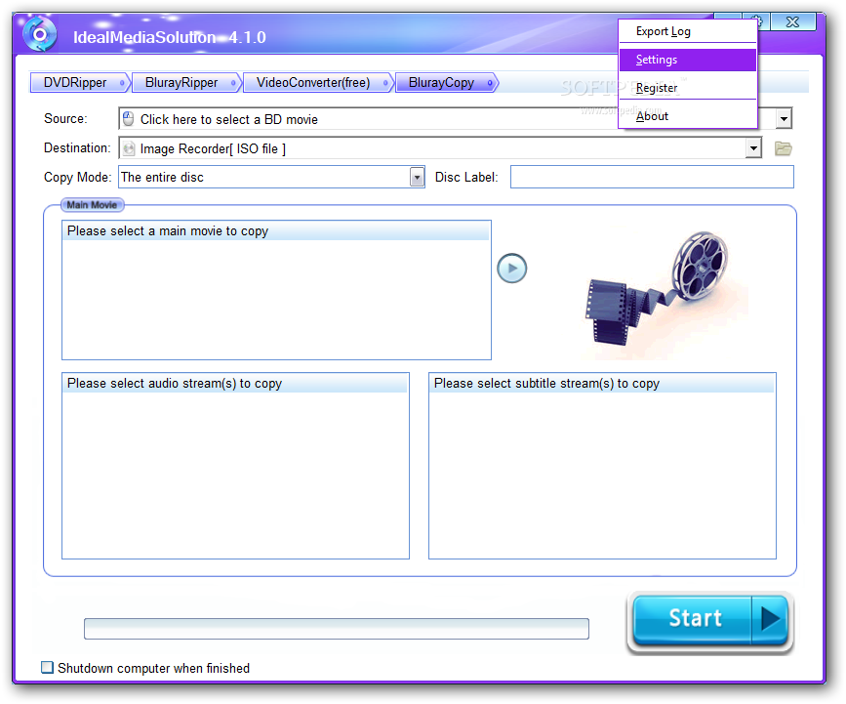Click the Start button arrow section
The width and height of the screenshot is (846, 704).
pyautogui.click(x=769, y=619)
